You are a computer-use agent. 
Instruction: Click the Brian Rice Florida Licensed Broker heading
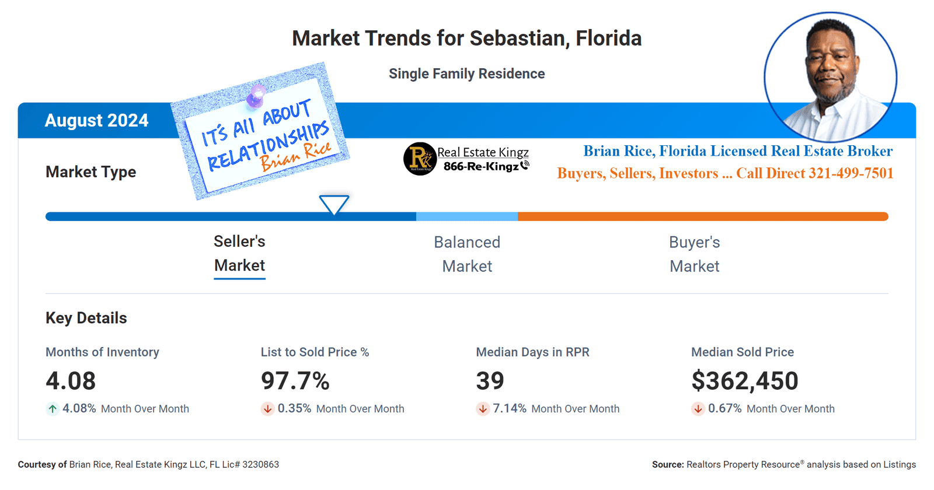tap(738, 151)
